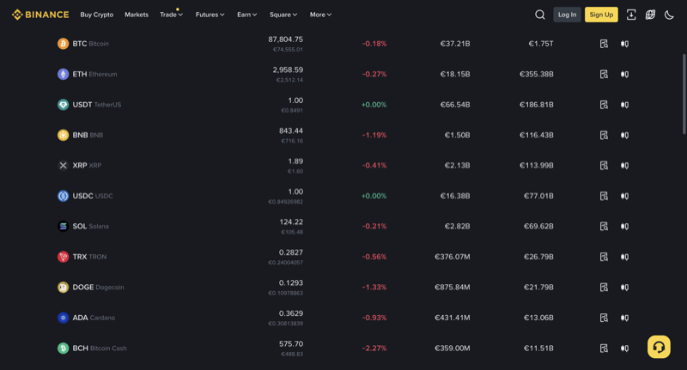Click the Binance logo
The image size is (687, 370).
(40, 15)
